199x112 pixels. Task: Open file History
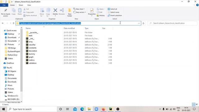(101, 15)
